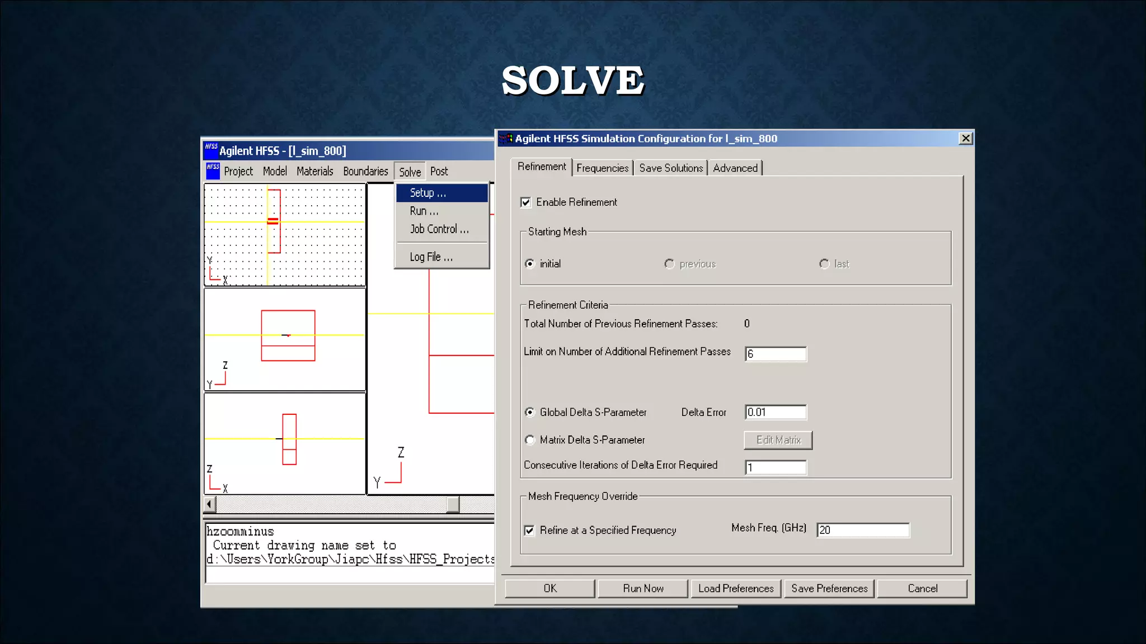Click the HFSS icon in main window title bar

211,150
